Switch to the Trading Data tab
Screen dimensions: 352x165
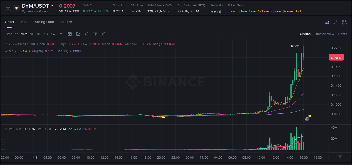[x=43, y=22]
